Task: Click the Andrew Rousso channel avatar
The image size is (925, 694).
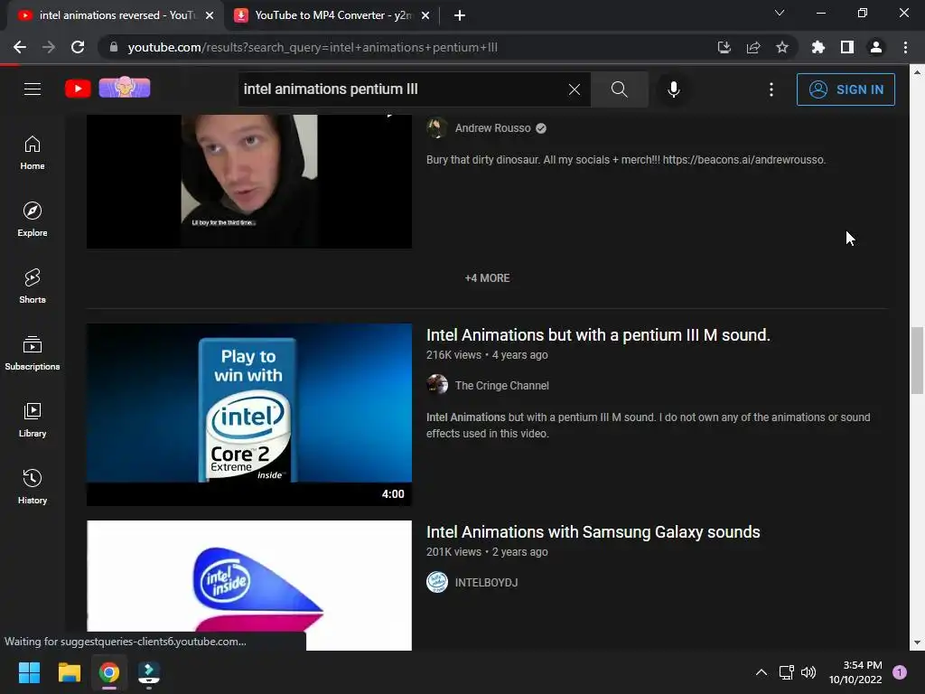Action: coord(437,127)
